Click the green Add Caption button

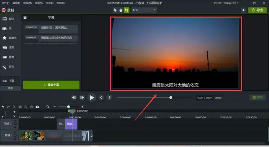(x=51, y=85)
